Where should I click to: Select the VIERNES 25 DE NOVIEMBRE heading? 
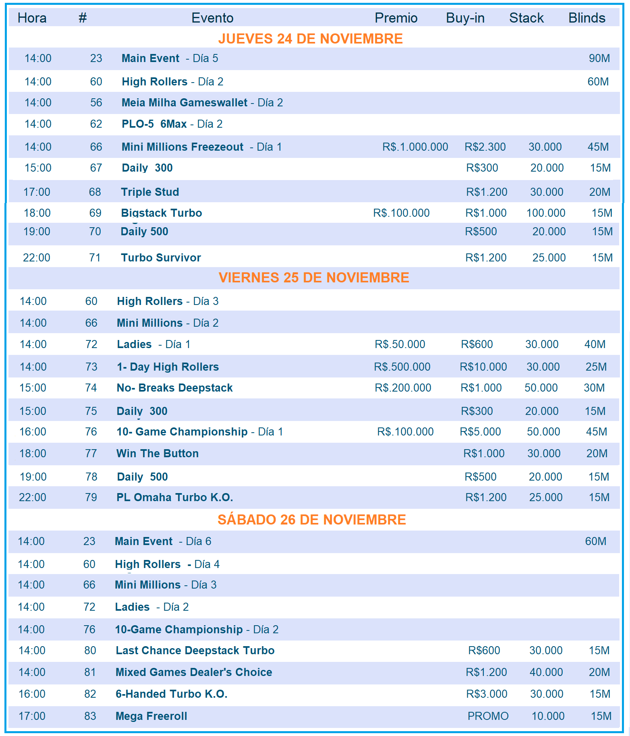[314, 278]
